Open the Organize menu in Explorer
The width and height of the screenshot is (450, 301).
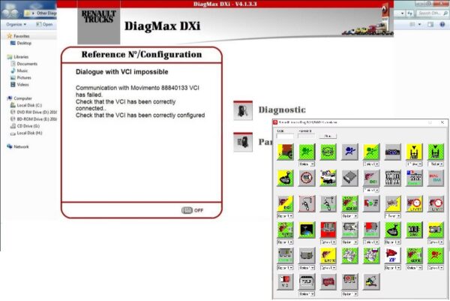click(x=16, y=25)
